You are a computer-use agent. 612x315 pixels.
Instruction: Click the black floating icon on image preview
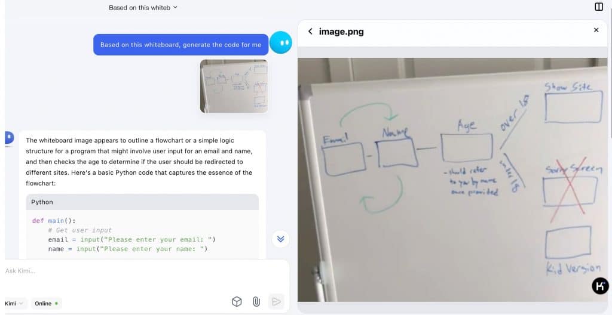[x=600, y=286]
